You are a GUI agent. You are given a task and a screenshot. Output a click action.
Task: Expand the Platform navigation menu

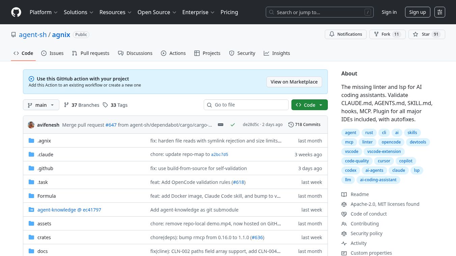(x=44, y=12)
